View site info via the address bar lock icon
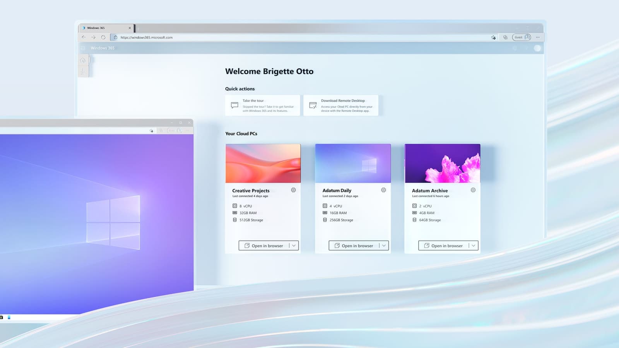This screenshot has height=348, width=619. (115, 37)
